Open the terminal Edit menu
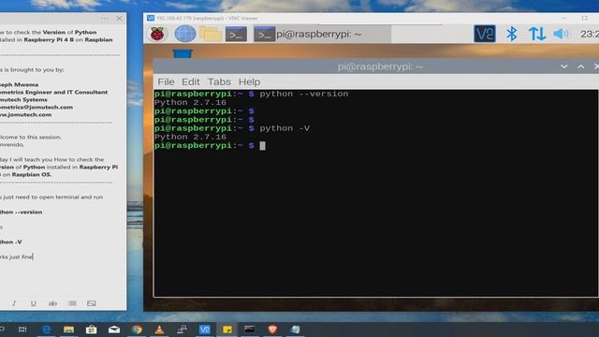 tap(191, 81)
